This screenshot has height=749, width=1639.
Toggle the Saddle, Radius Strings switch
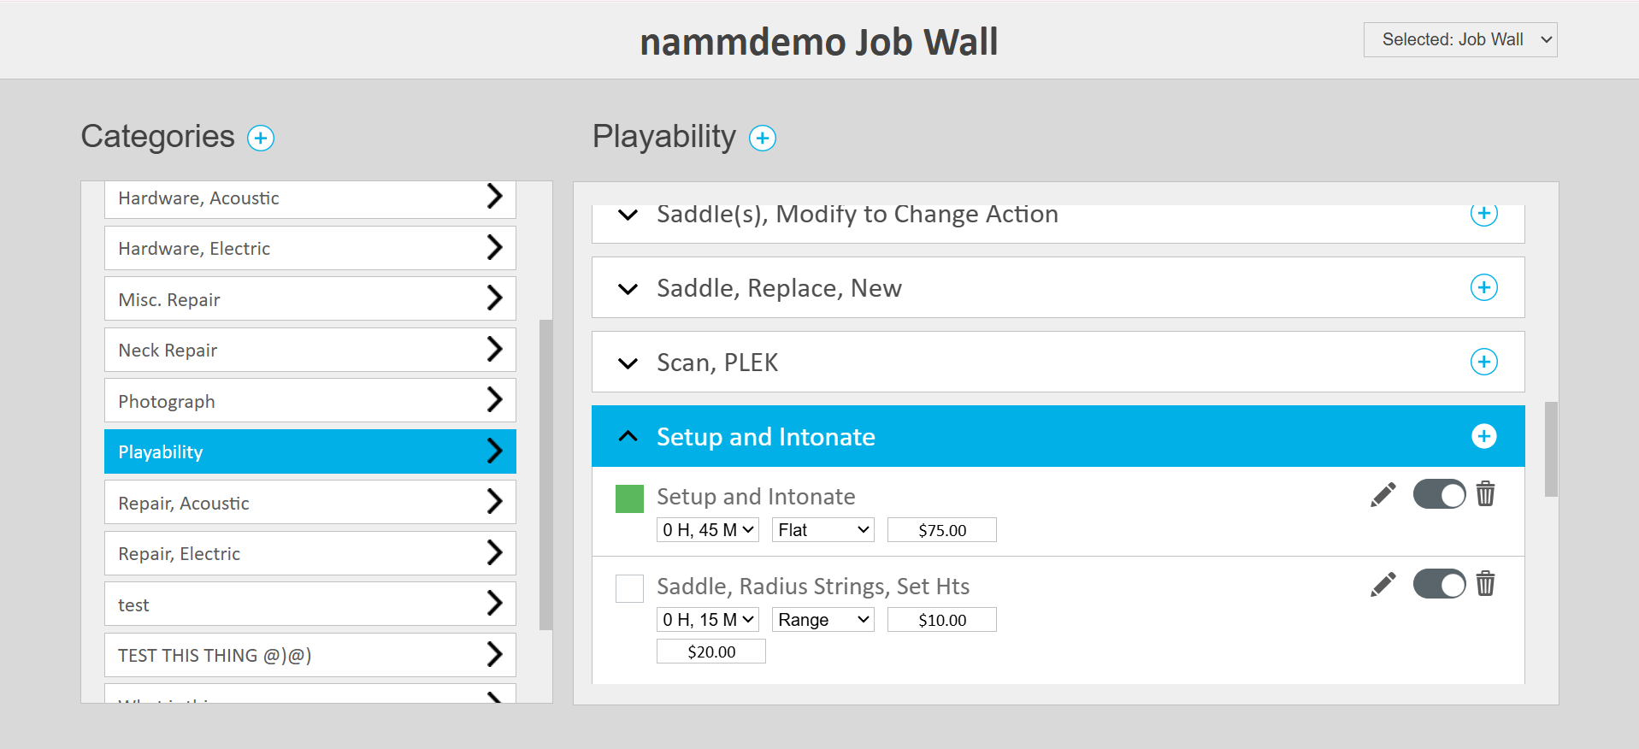[1439, 584]
